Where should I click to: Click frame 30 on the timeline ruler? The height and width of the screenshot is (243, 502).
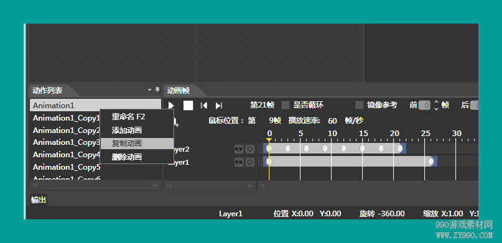(457, 134)
